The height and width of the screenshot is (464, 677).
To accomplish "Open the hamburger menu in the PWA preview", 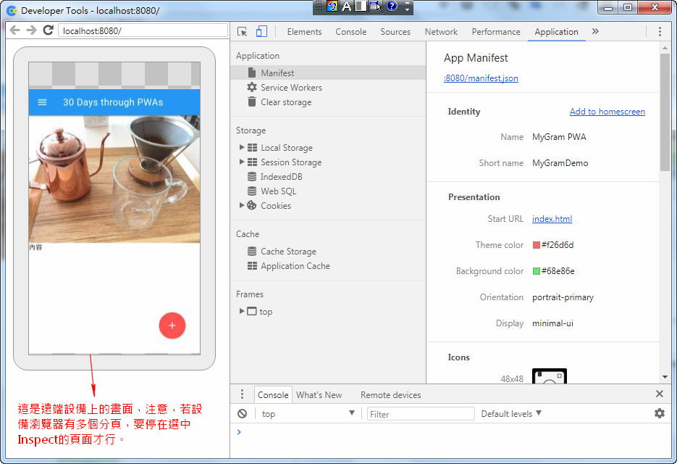I will coord(43,101).
